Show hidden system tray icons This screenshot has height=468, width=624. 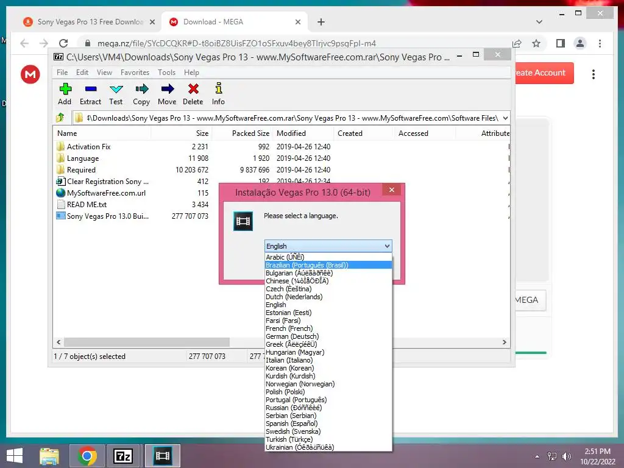tap(537, 456)
